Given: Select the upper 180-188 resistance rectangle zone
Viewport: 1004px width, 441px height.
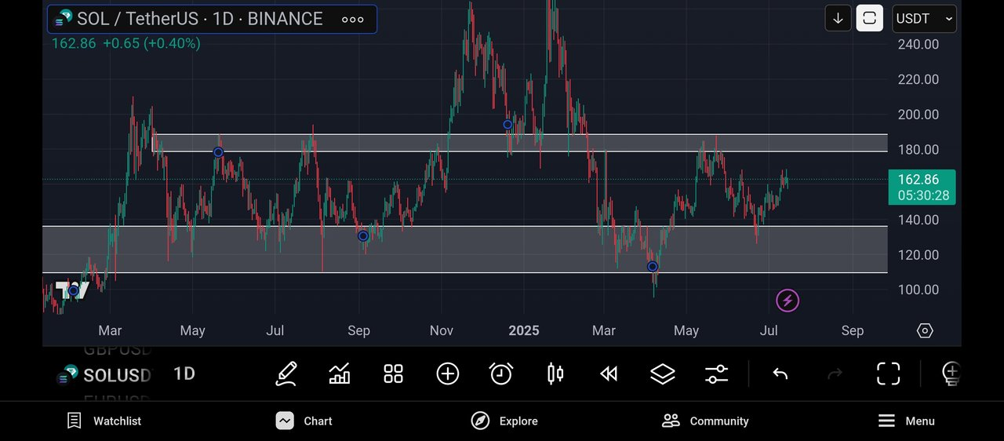Looking at the screenshot, I should (x=519, y=143).
